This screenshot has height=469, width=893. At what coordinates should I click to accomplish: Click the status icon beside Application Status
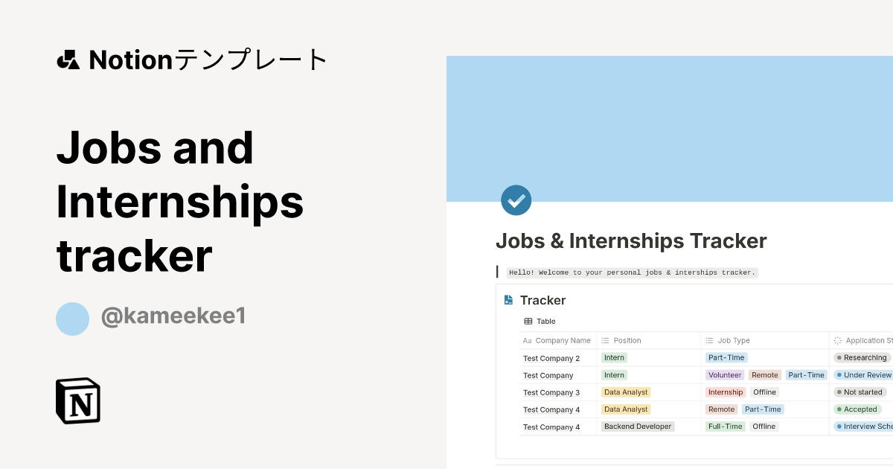[837, 340]
